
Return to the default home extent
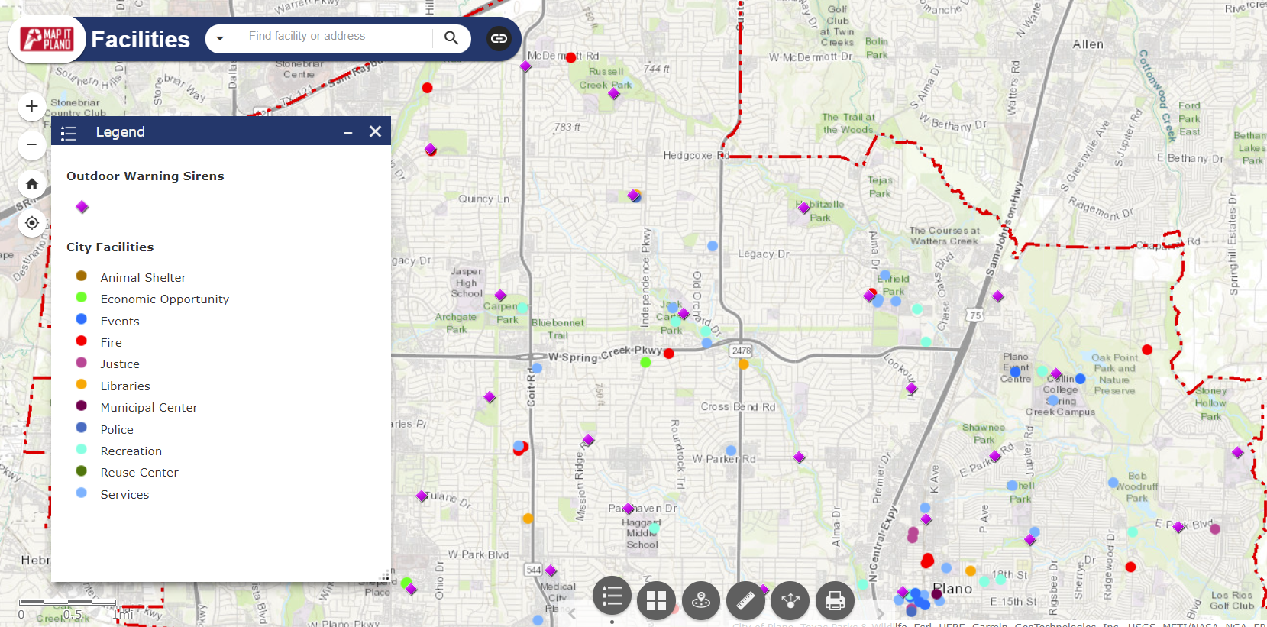click(x=32, y=184)
